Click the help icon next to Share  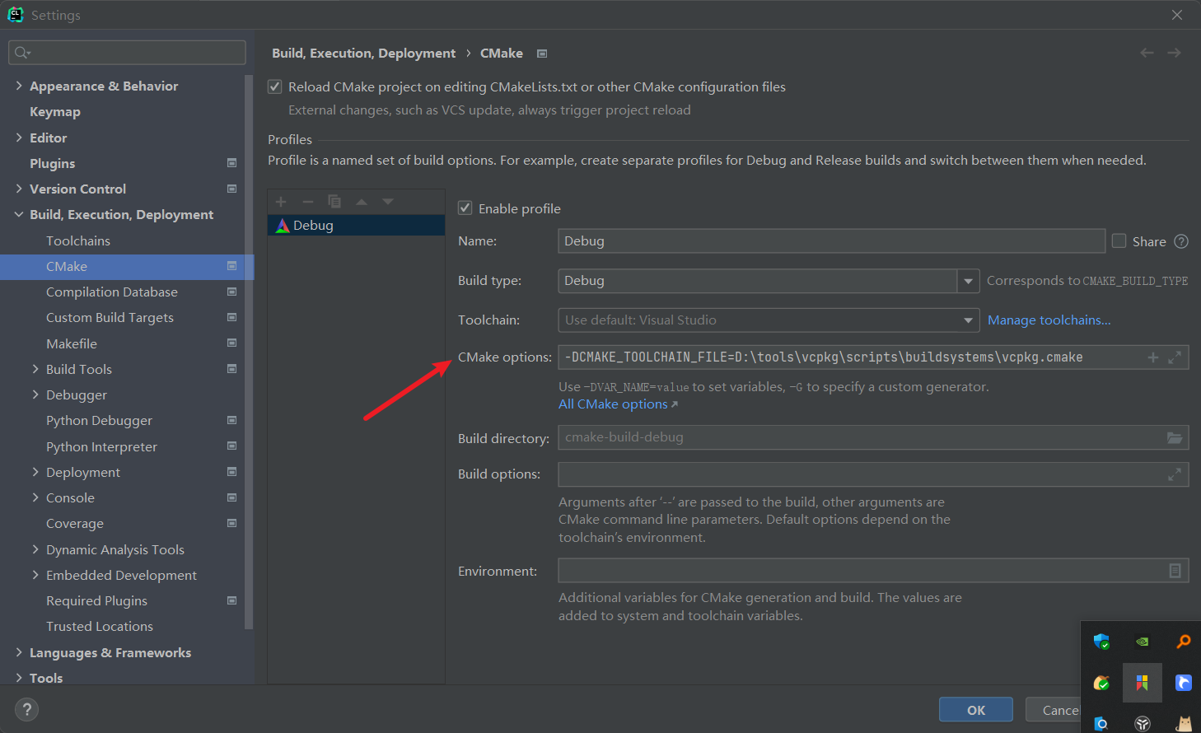tap(1181, 241)
